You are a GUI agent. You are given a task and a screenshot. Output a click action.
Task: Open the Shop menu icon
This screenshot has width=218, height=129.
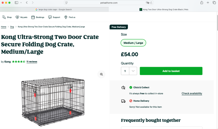(x=4, y=17)
